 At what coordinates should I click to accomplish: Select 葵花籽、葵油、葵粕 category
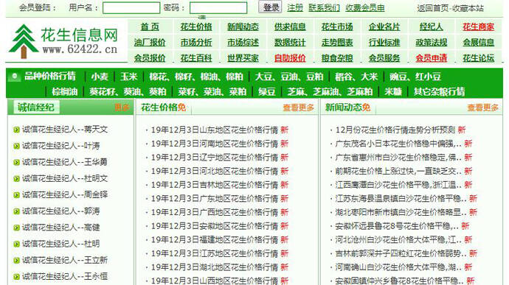(128, 92)
